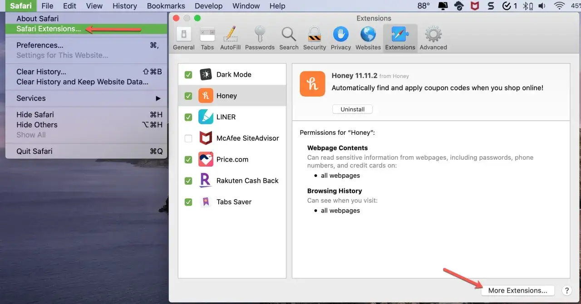Image resolution: width=581 pixels, height=304 pixels.
Task: Select the Price.com extension icon
Action: click(x=206, y=159)
